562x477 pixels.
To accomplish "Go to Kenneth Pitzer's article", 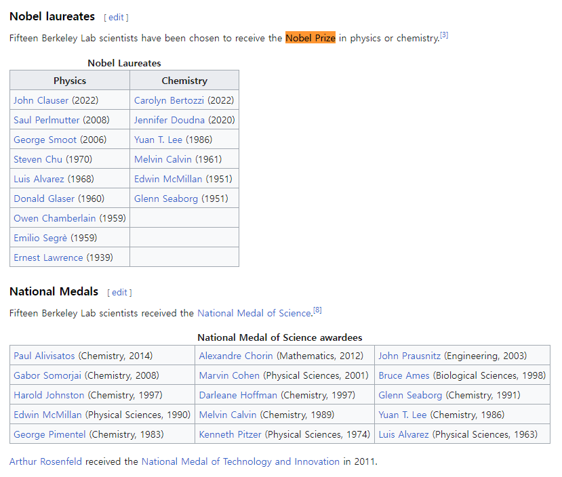I will pyautogui.click(x=230, y=435).
